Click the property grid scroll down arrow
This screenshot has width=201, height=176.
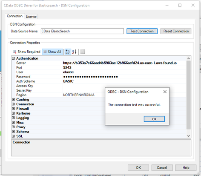(189, 136)
